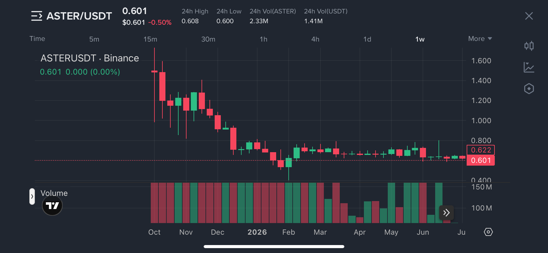Select the 1h timeframe
Screen dimensions: 548x253
click(263, 39)
